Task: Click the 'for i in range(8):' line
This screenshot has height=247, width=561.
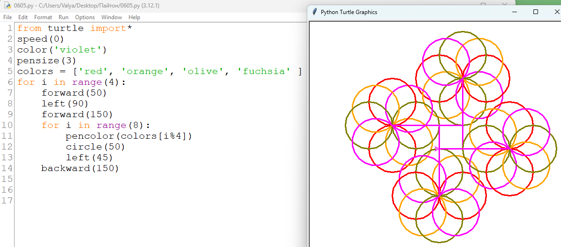Action: click(x=96, y=125)
